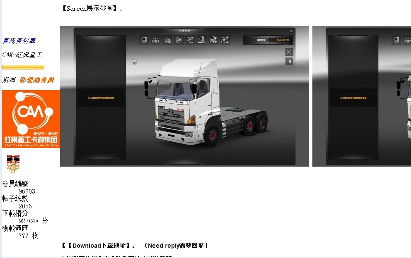Open user profile link 寶馬黃包車
This screenshot has height=258, width=411.
[19, 41]
